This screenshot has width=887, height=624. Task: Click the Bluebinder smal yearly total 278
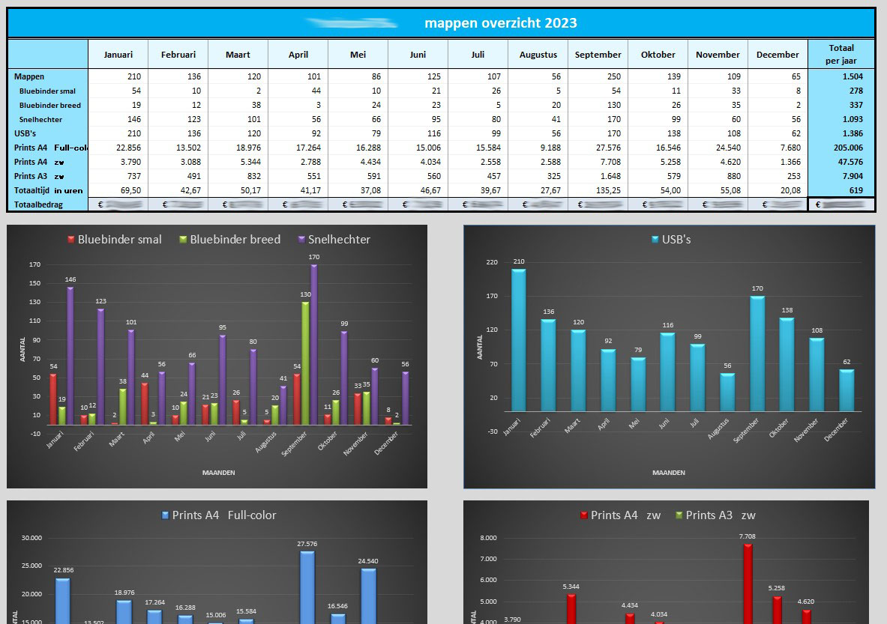click(x=856, y=91)
